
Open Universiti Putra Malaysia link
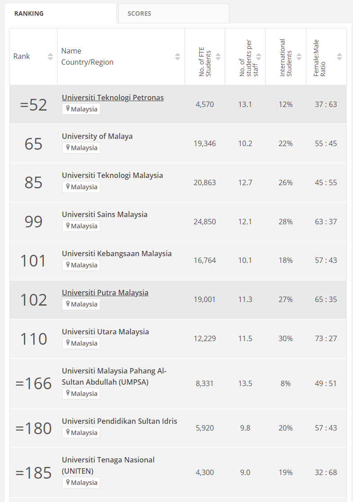click(x=105, y=293)
